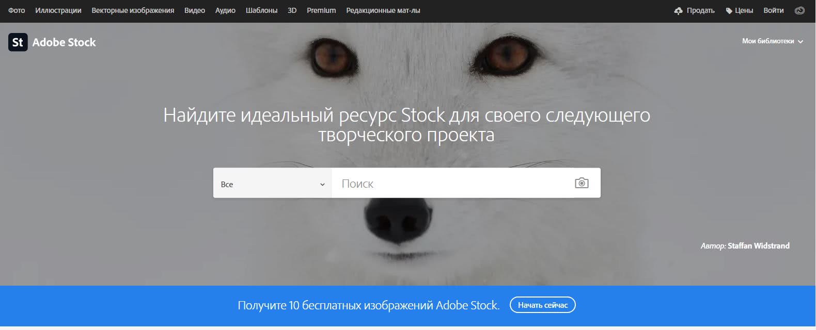
Task: Click the Creative Cloud icon in top bar
Action: (799, 10)
